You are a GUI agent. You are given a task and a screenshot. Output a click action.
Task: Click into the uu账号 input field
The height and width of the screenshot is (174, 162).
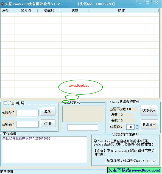click(x=27, y=113)
